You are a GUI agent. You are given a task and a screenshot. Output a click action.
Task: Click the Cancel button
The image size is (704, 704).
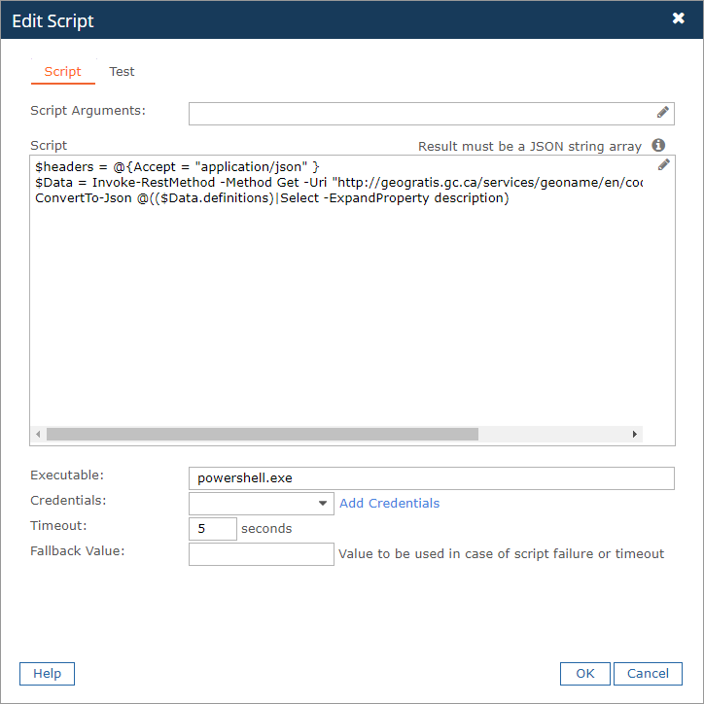648,674
